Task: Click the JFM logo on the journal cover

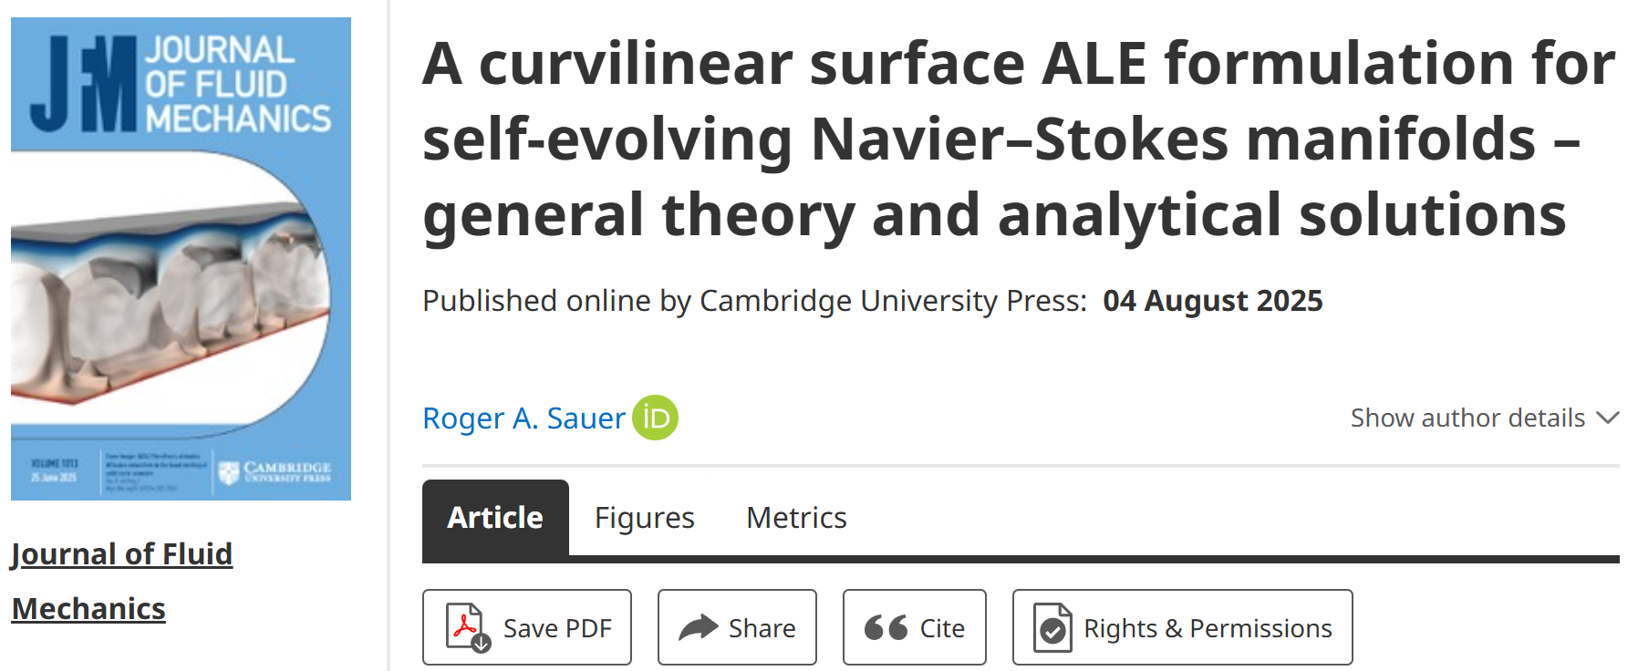Action: 84,85
